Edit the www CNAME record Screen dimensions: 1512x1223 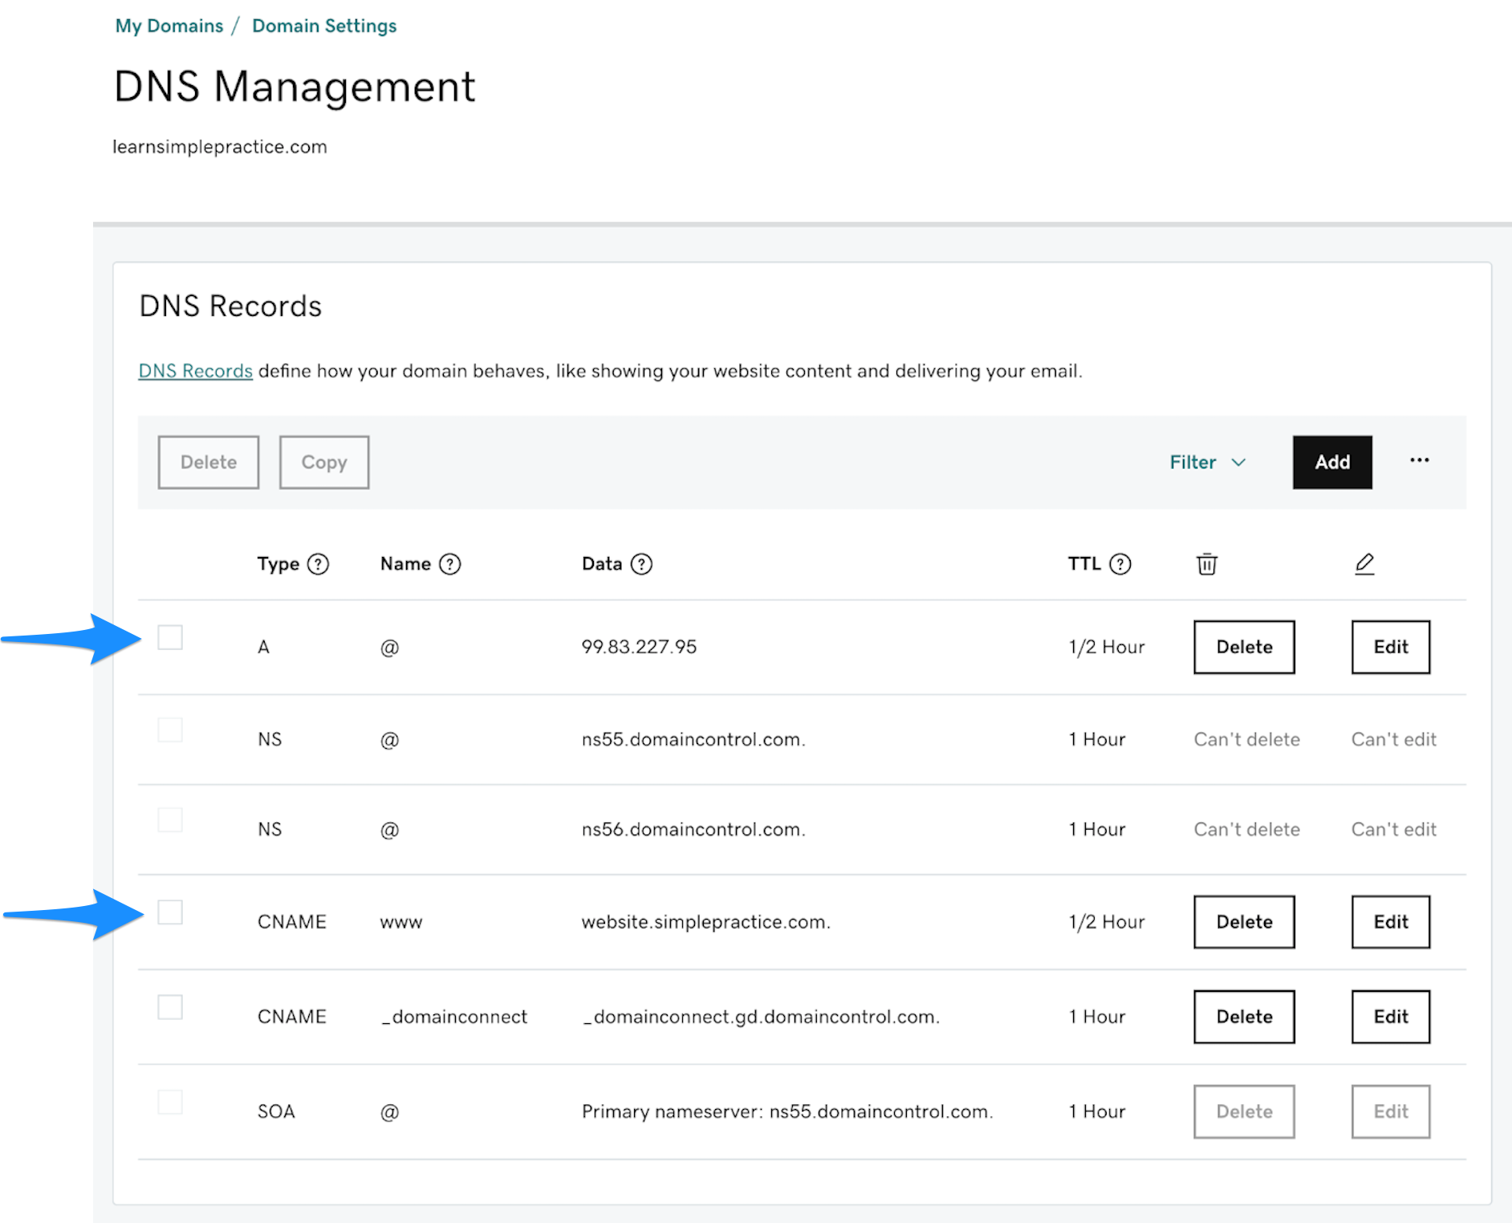[x=1391, y=922]
